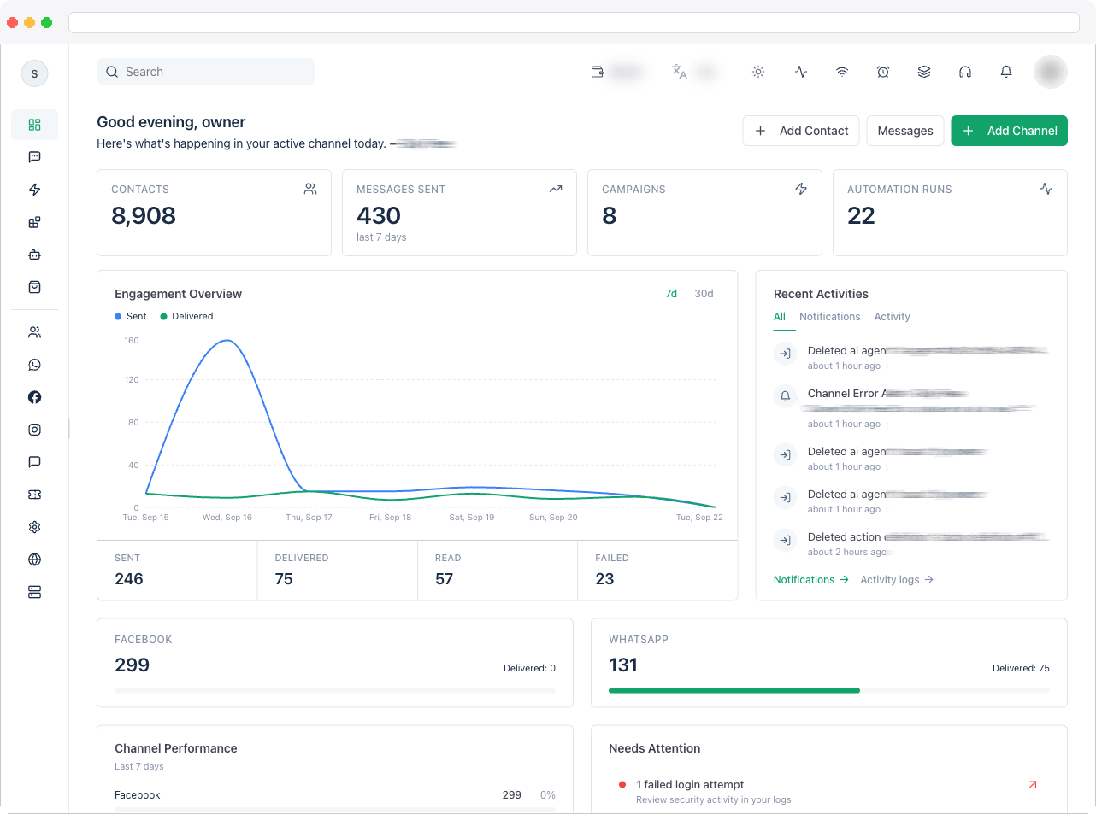This screenshot has width=1096, height=814.
Task: Click the '1 failed login attempt' text
Action: click(x=690, y=785)
